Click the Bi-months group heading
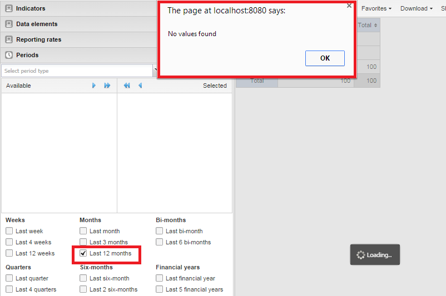 click(171, 220)
